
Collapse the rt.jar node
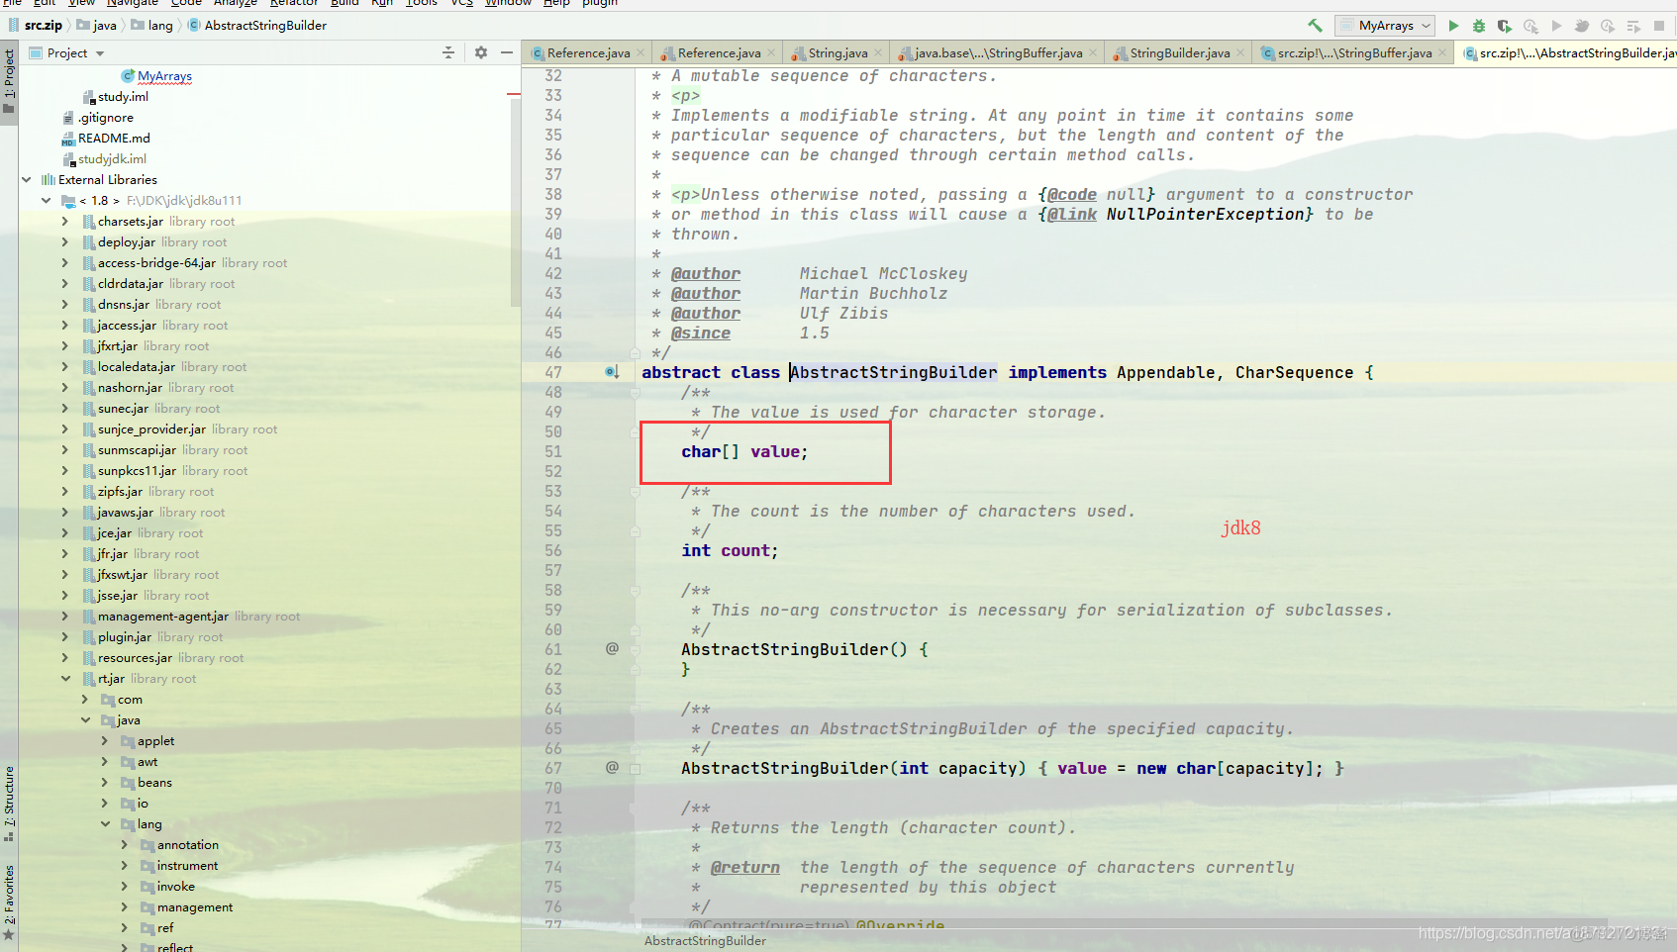65,679
